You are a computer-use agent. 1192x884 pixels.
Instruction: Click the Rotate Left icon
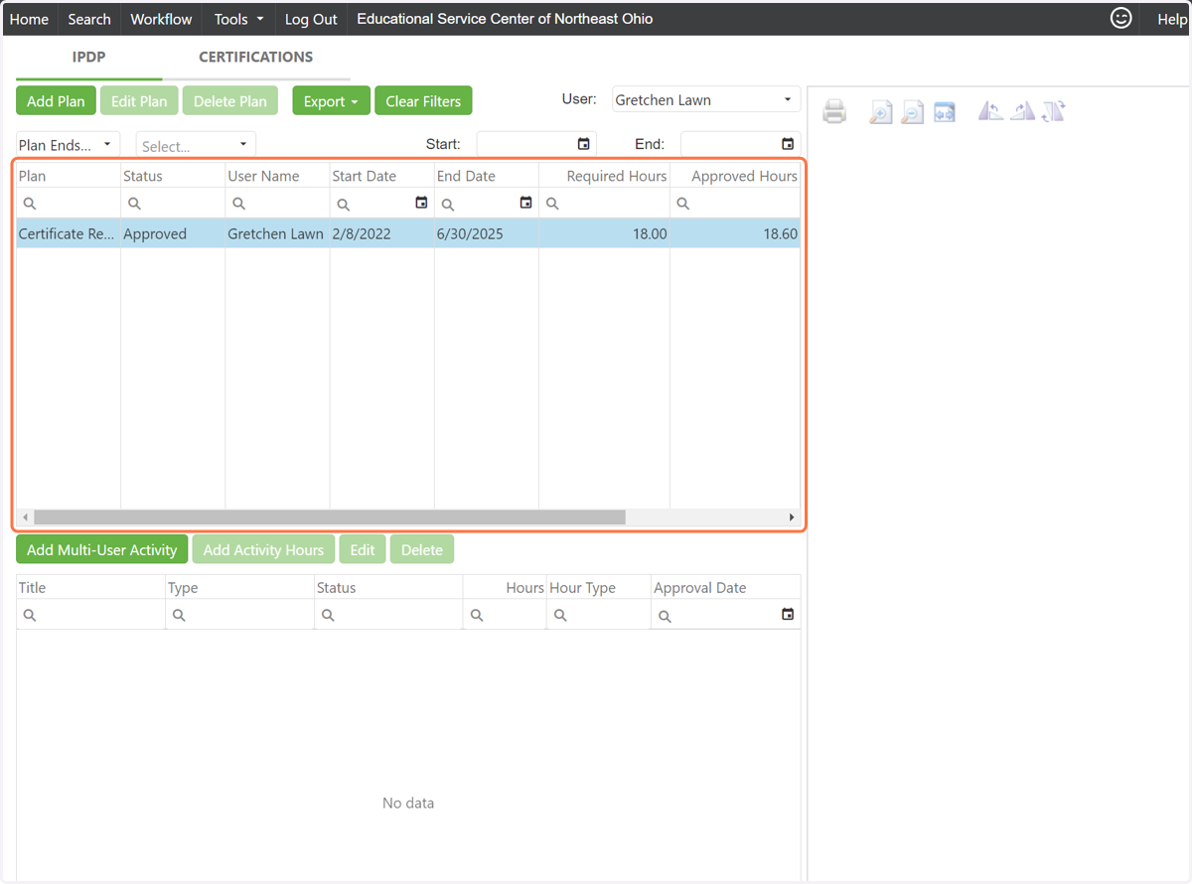[990, 111]
